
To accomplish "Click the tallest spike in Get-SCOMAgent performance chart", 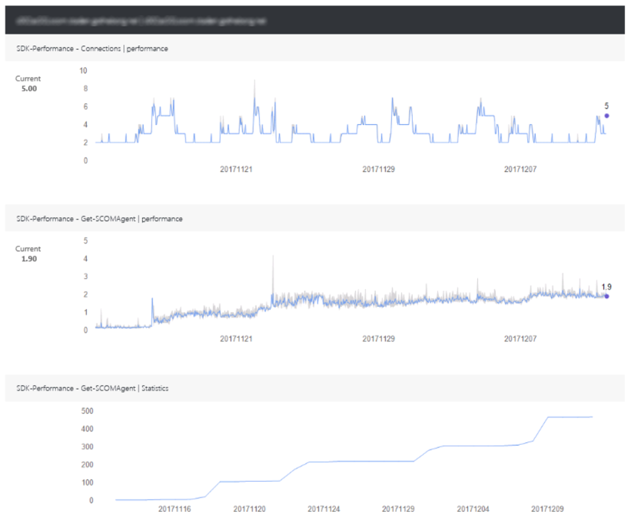I will [x=273, y=256].
